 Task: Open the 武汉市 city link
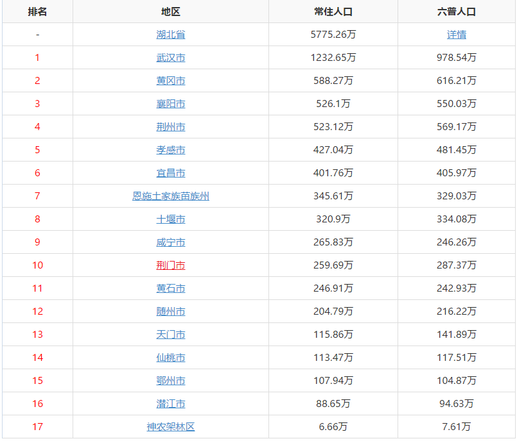170,57
